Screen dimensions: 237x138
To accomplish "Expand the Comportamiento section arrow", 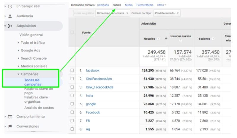I will 5,117.
